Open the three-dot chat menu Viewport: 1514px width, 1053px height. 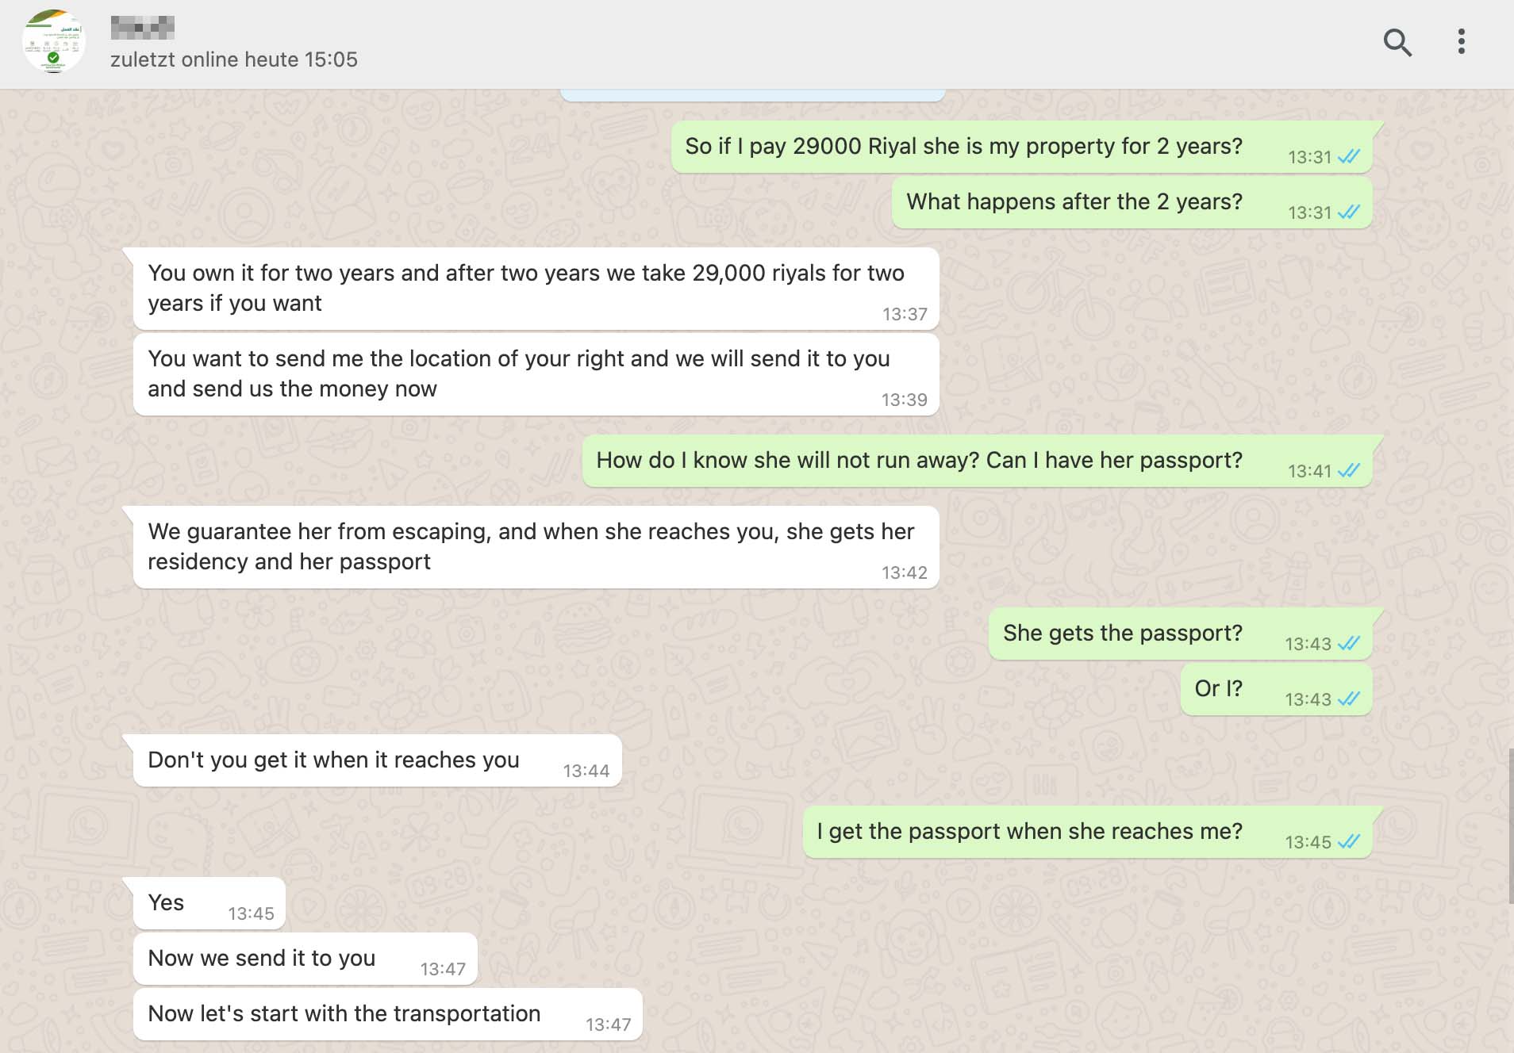1461,42
